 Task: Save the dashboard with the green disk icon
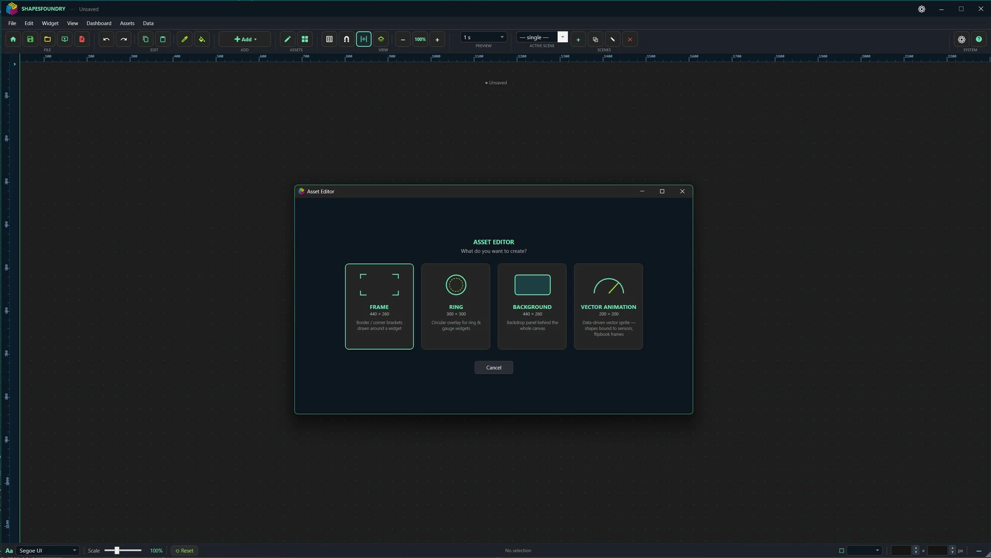coord(30,39)
